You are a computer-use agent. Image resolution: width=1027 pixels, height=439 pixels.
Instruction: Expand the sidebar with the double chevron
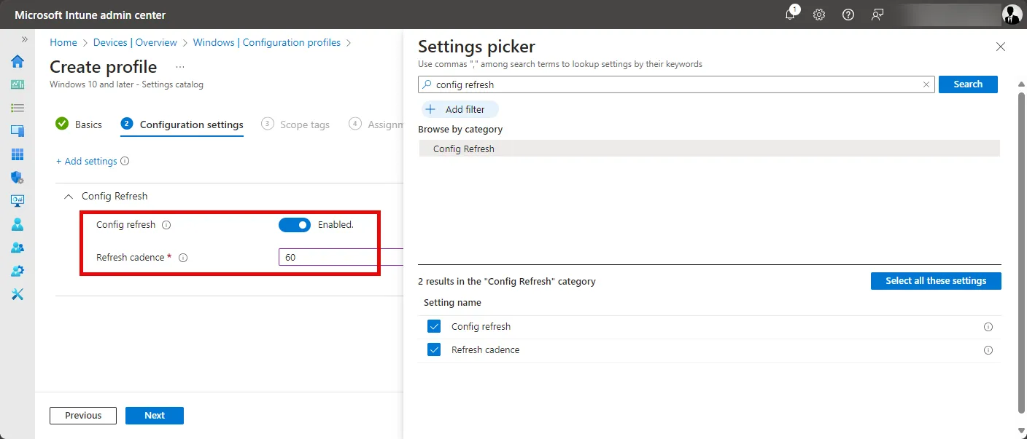pos(24,39)
